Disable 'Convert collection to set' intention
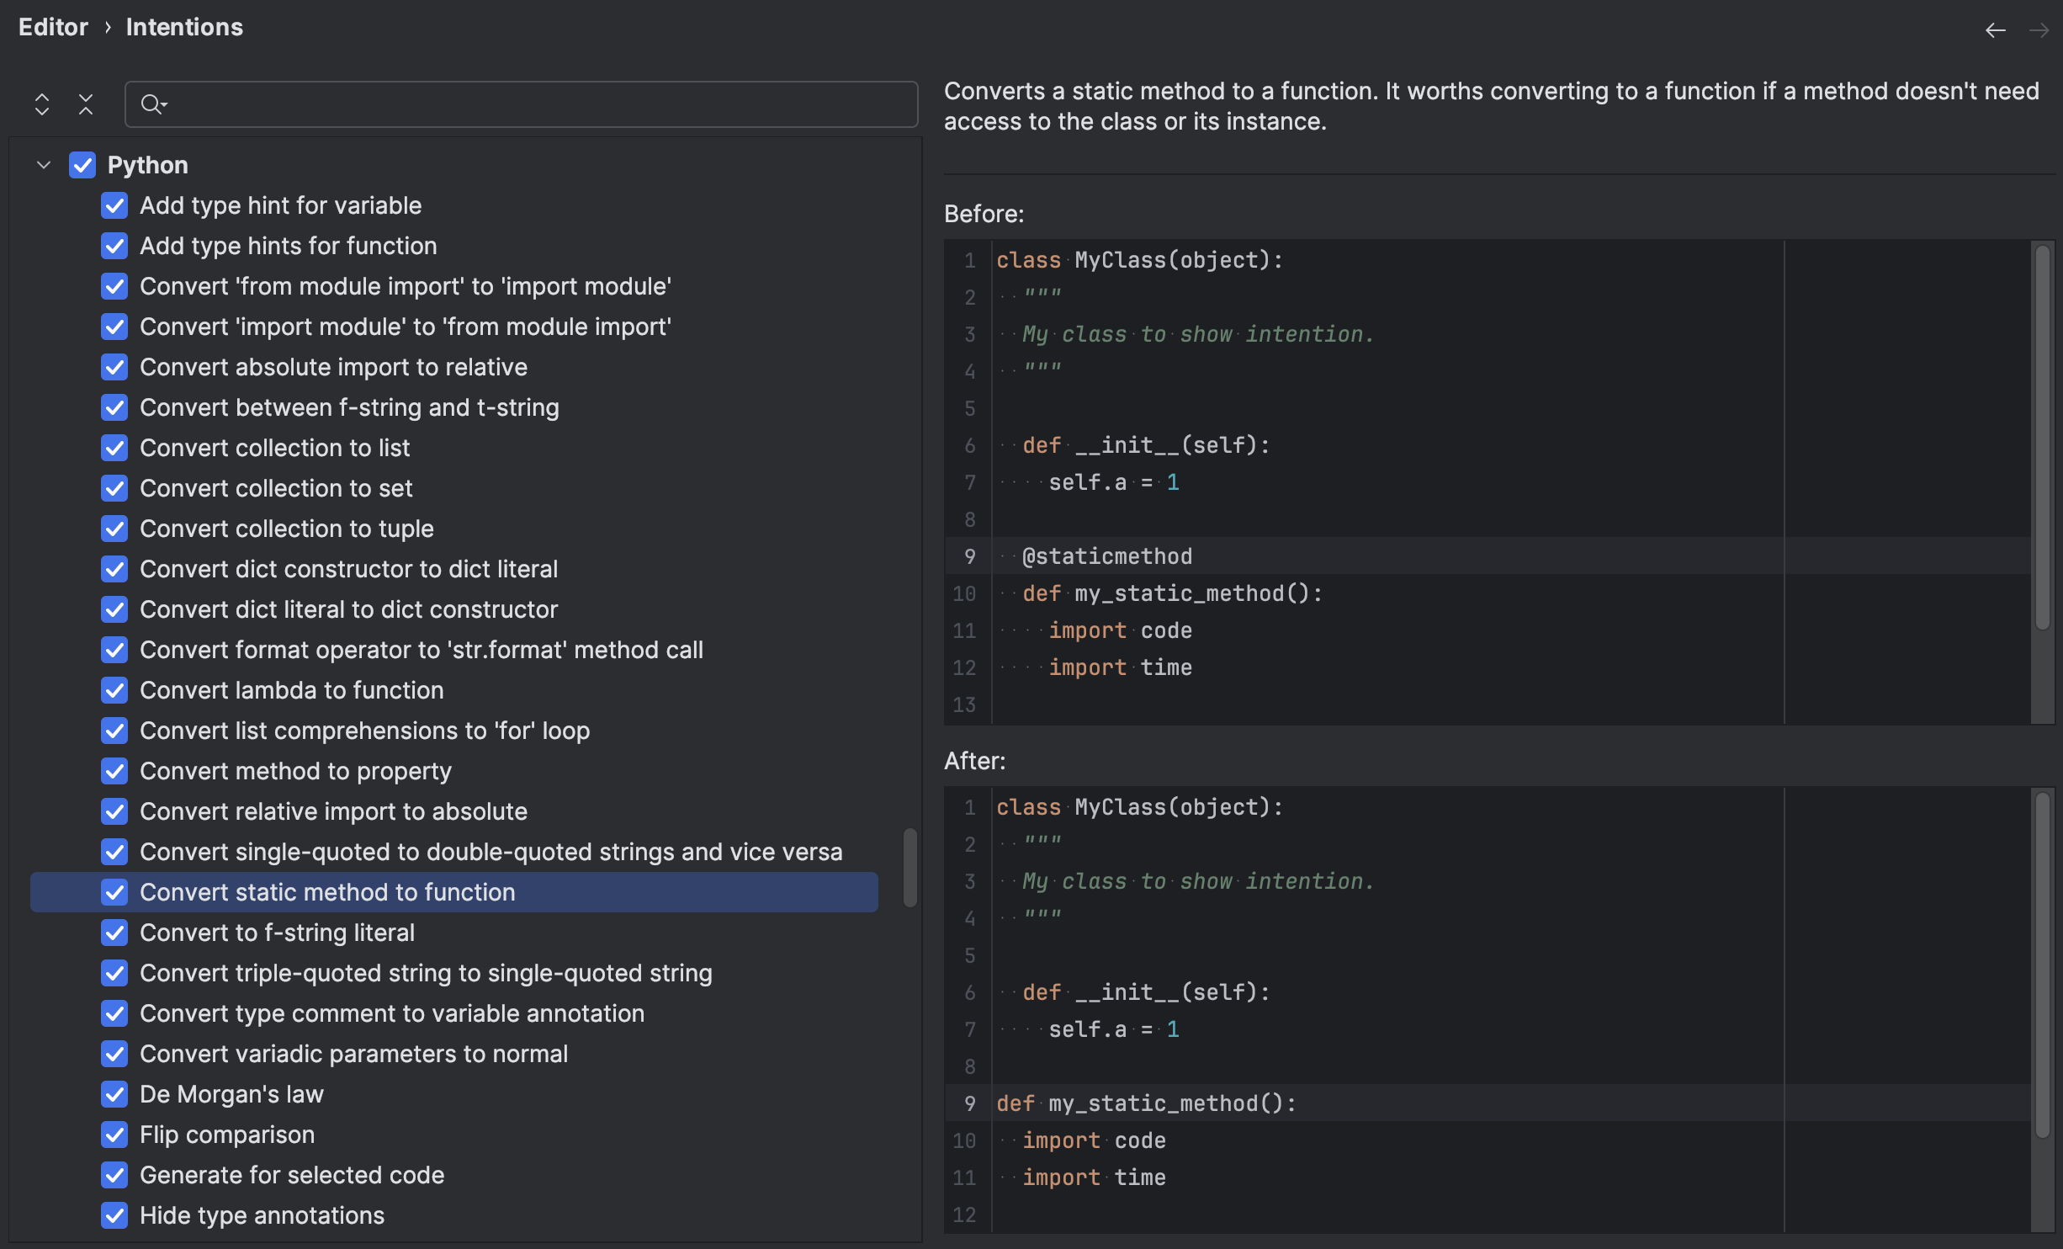This screenshot has width=2063, height=1249. point(114,488)
